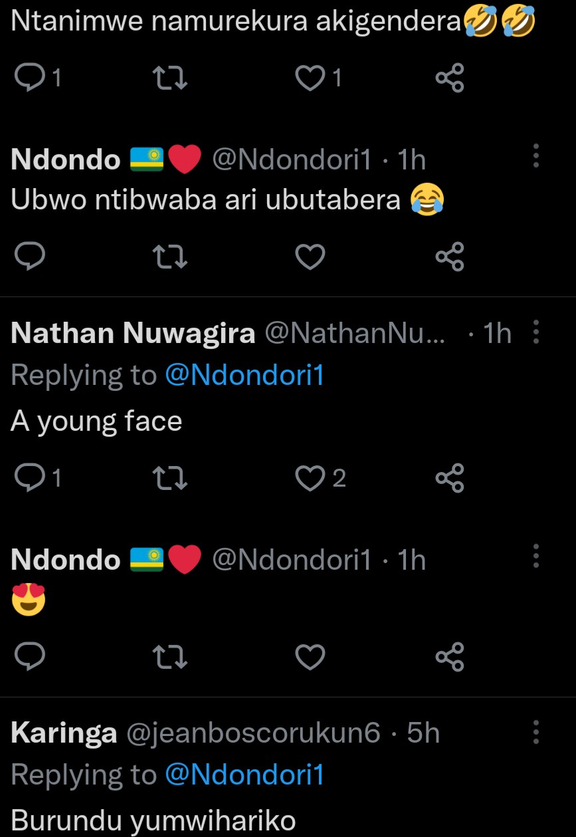Screen dimensions: 576x837
Task: Like the "Ubwo ntibwaba ari ubutabera" tweet
Action: point(310,257)
